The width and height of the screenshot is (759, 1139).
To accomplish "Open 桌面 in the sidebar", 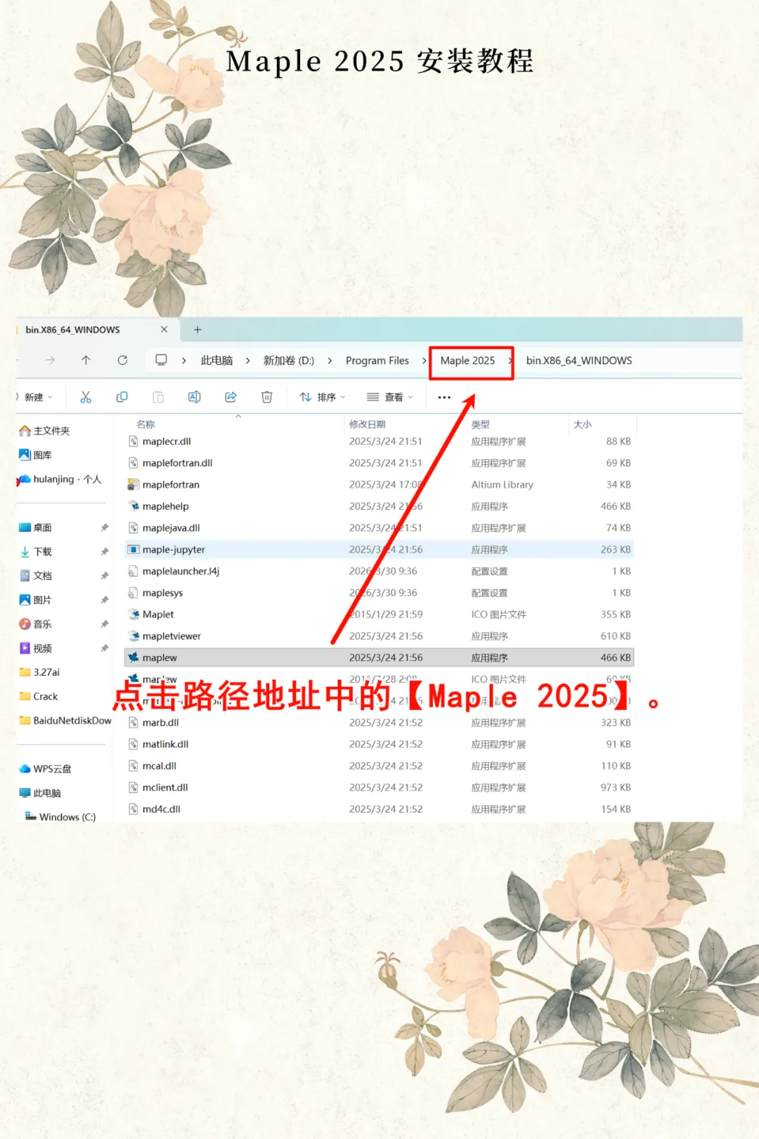I will point(35,527).
